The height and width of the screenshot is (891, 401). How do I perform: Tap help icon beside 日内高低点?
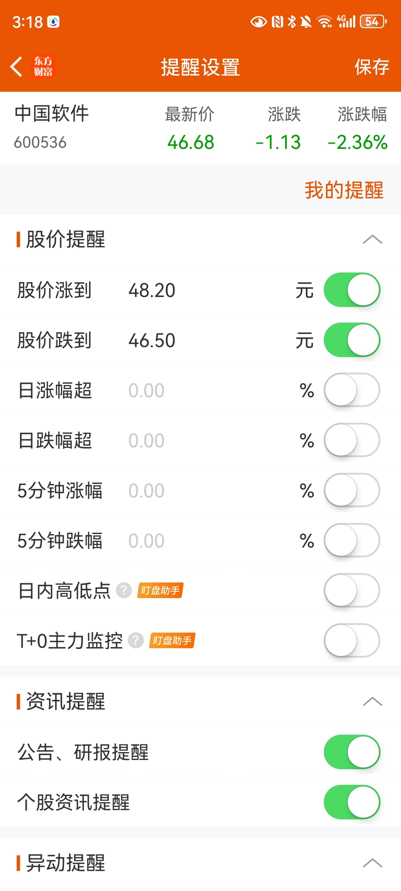(x=124, y=590)
